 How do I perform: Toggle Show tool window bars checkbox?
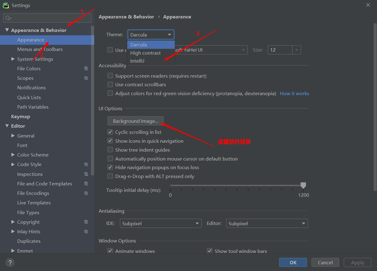tap(210, 251)
